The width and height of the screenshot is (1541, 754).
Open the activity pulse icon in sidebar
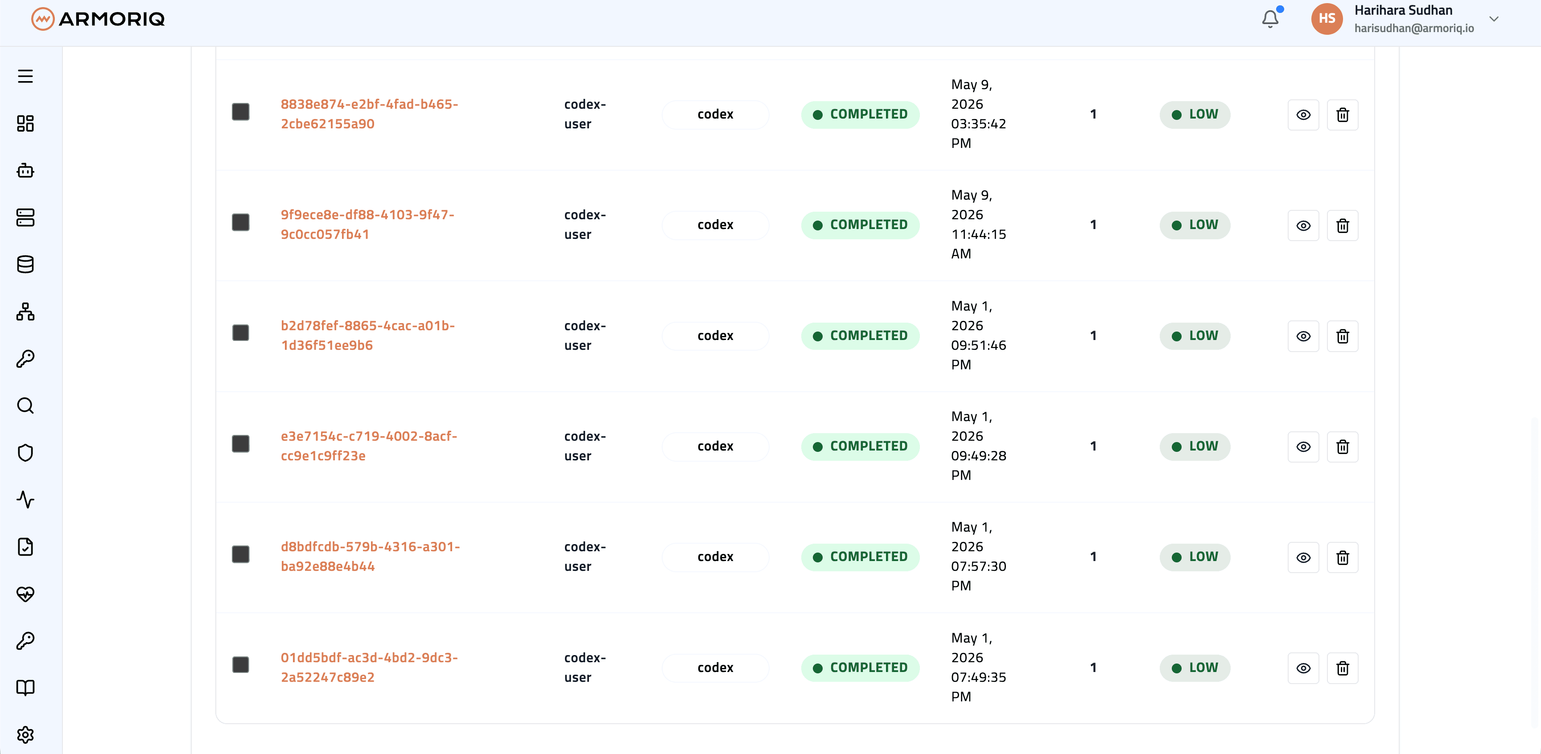25,500
